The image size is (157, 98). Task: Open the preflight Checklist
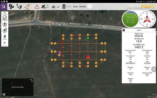(5, 18)
